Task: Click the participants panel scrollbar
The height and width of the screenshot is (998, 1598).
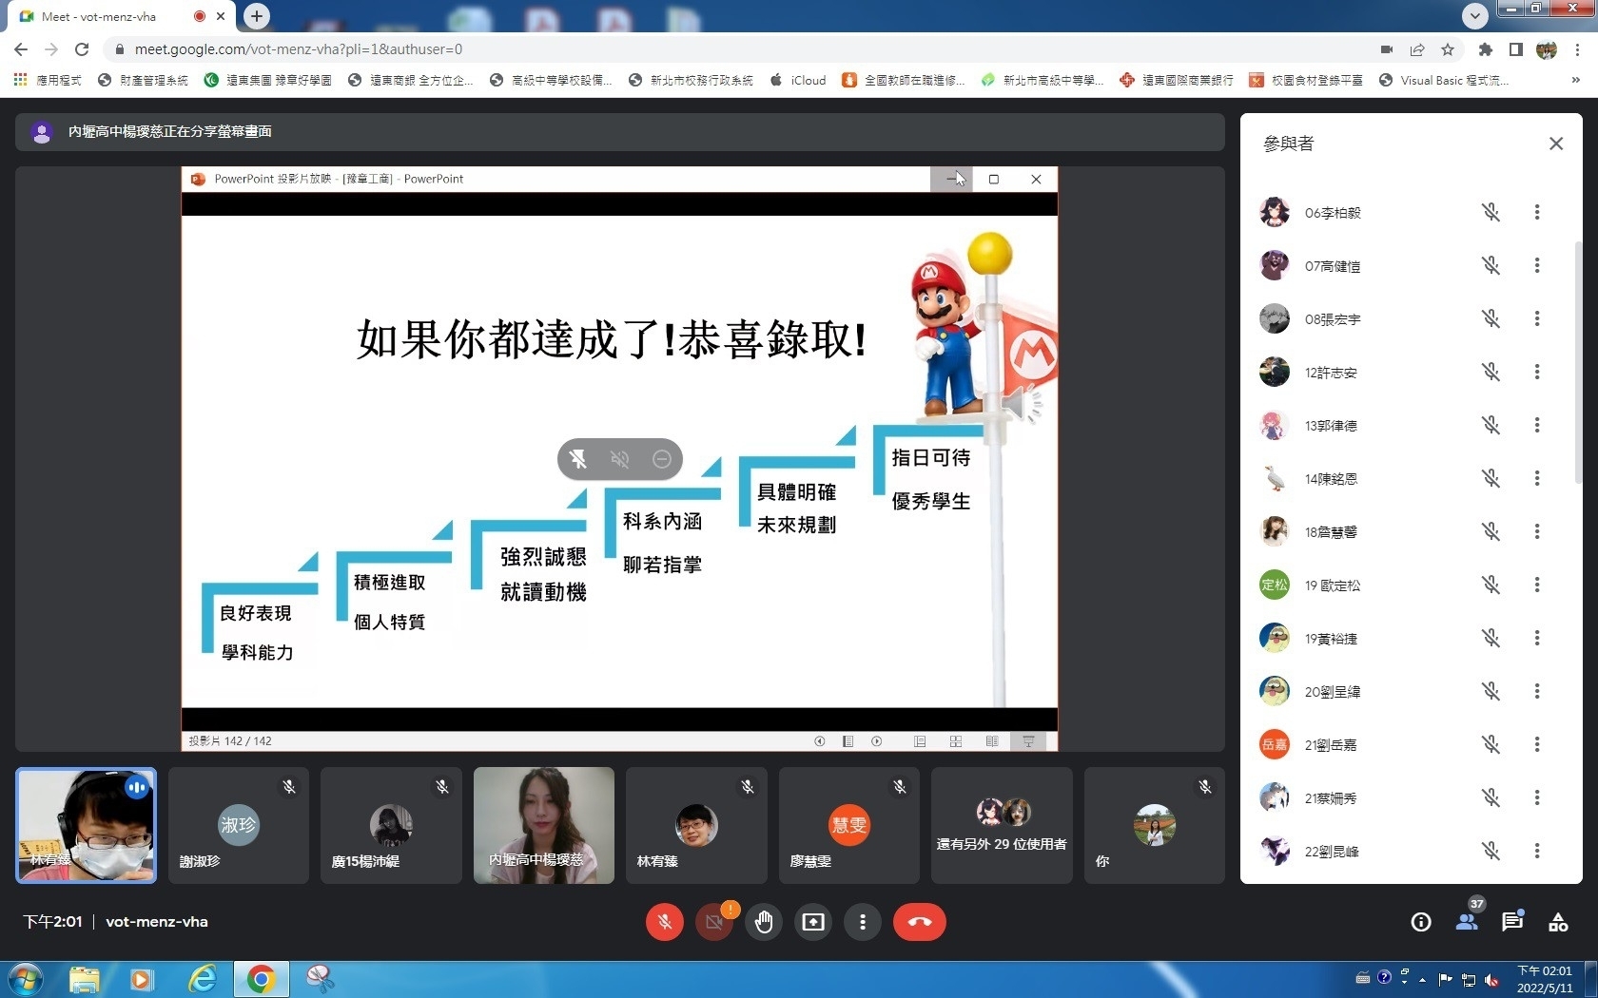Action: point(1578,361)
